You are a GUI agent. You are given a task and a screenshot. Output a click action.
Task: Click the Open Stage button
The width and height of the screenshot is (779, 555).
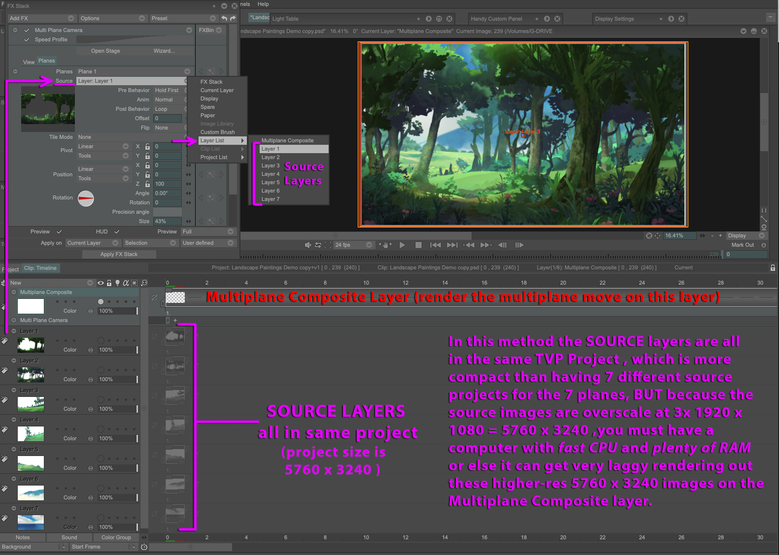click(105, 51)
